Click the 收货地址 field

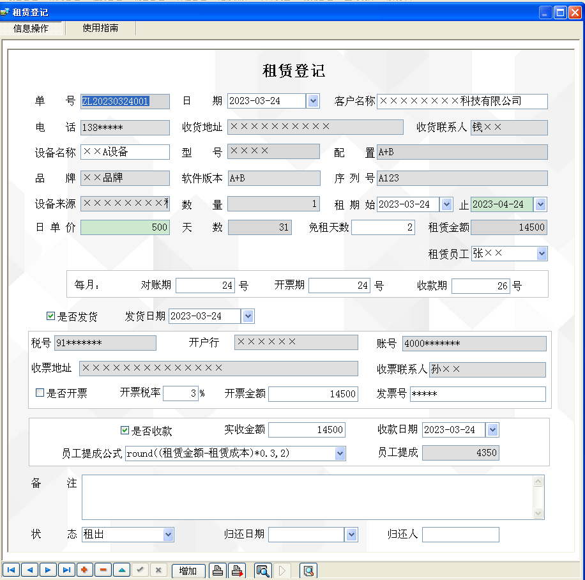315,127
